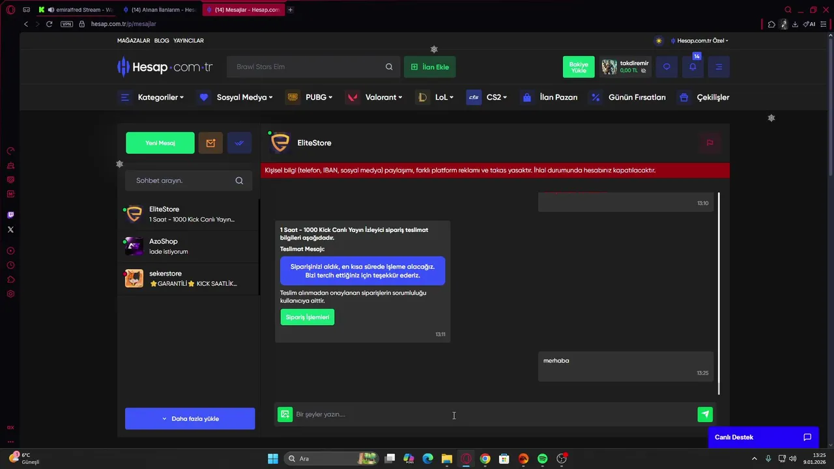Open the Hesap.com.tr Özel dropdown
The width and height of the screenshot is (834, 469).
coord(700,40)
